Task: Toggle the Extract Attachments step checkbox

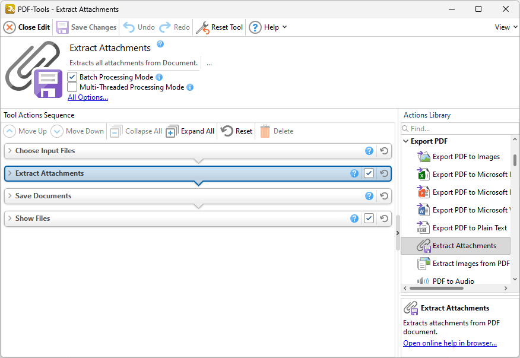Action: pos(369,173)
